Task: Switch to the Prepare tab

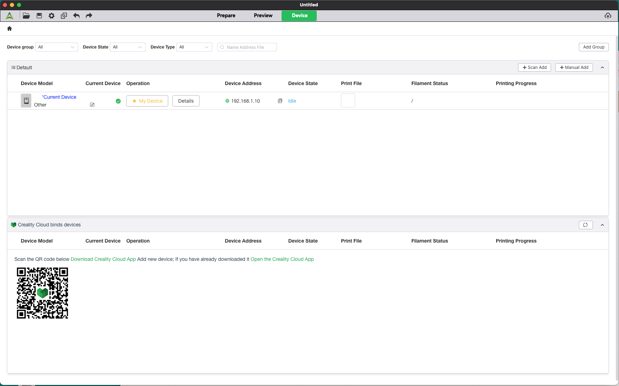Action: pyautogui.click(x=226, y=15)
